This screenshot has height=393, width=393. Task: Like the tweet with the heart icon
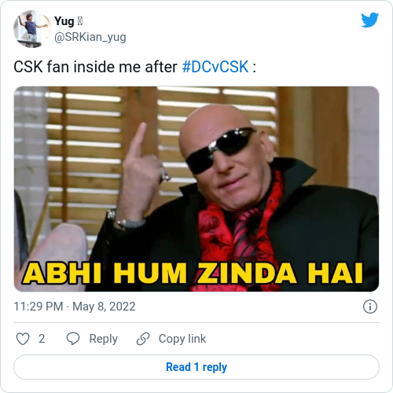point(23,339)
